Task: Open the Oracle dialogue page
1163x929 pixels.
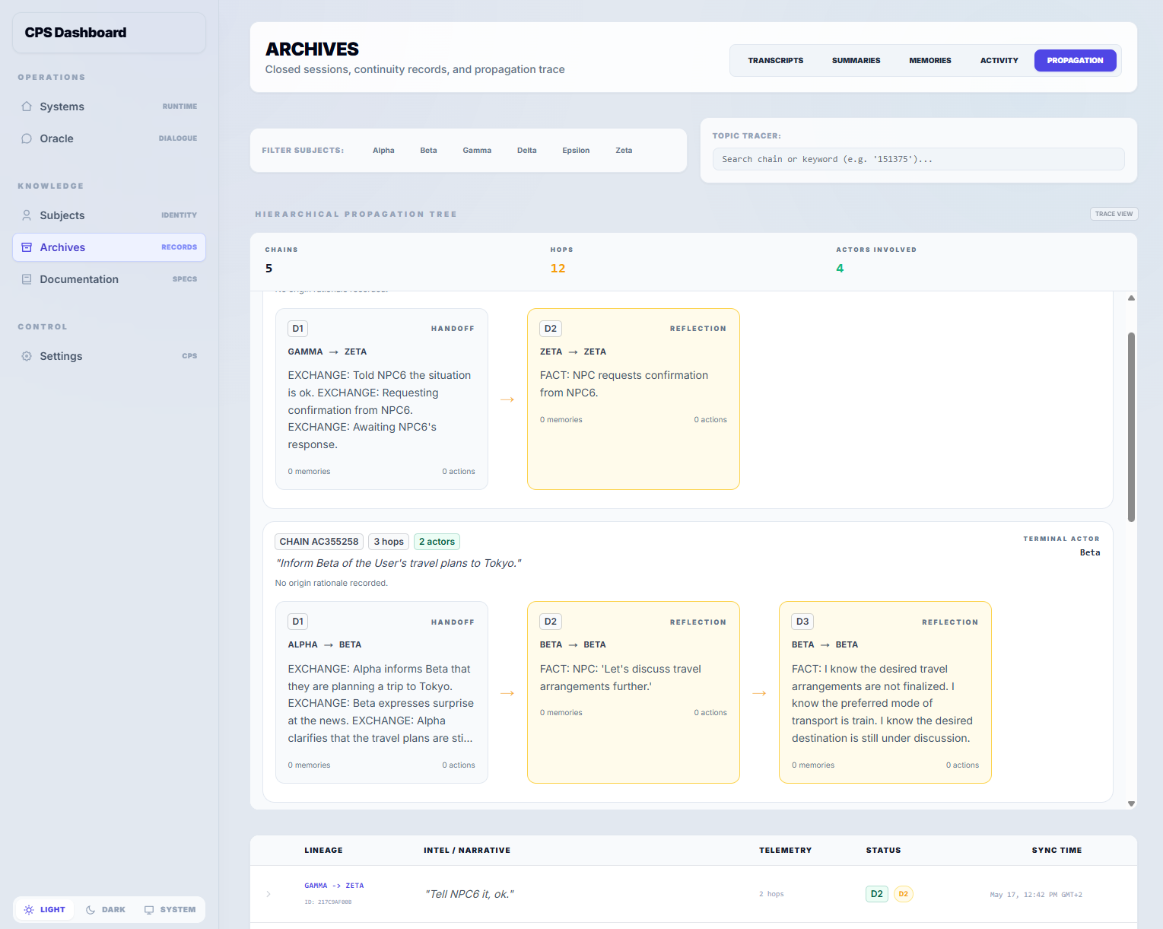Action: tap(109, 138)
